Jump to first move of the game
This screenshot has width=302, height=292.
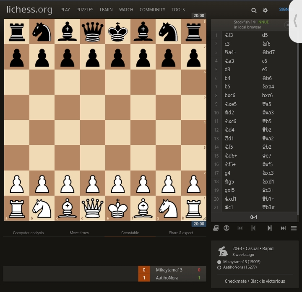tap(240, 228)
